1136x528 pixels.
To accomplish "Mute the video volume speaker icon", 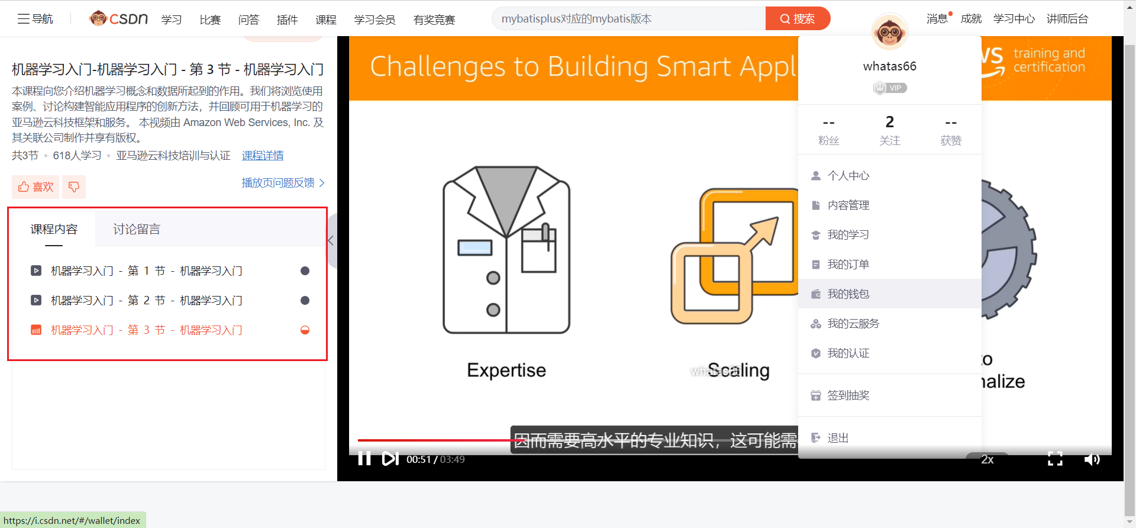I will [x=1092, y=459].
